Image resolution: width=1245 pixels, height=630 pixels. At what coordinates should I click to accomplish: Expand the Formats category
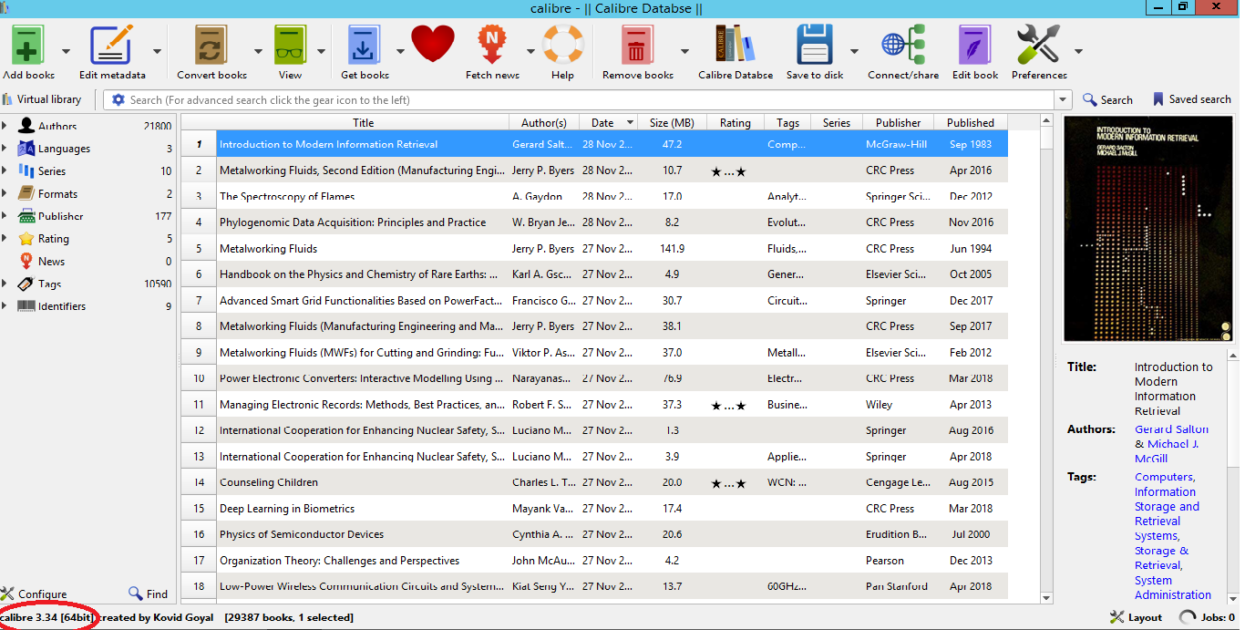click(5, 193)
